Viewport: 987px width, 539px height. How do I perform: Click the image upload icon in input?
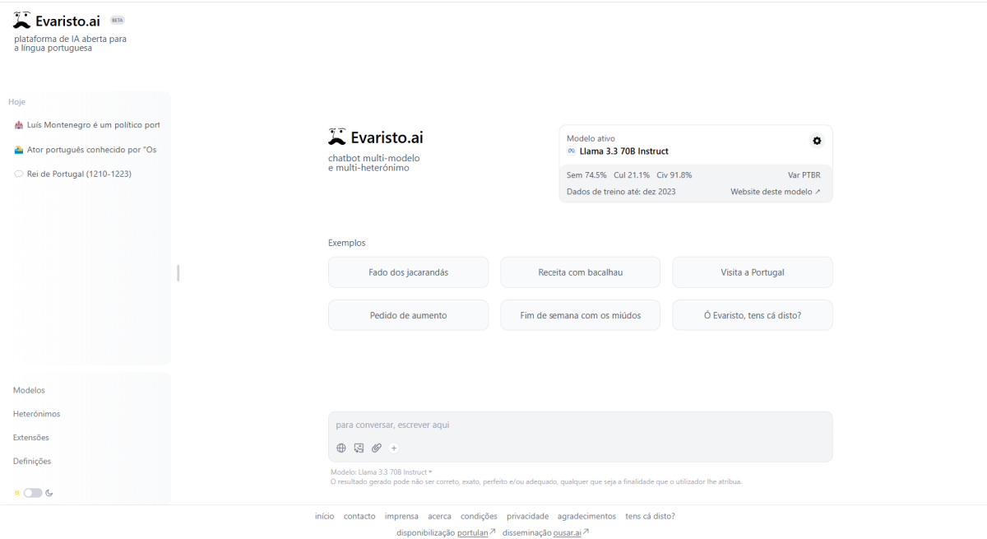click(x=359, y=448)
